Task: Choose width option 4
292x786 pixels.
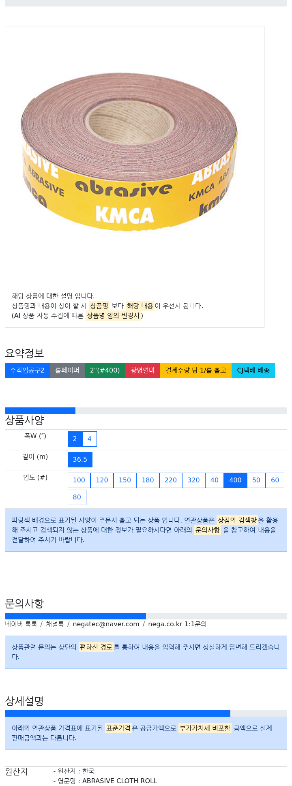Action: tap(90, 439)
